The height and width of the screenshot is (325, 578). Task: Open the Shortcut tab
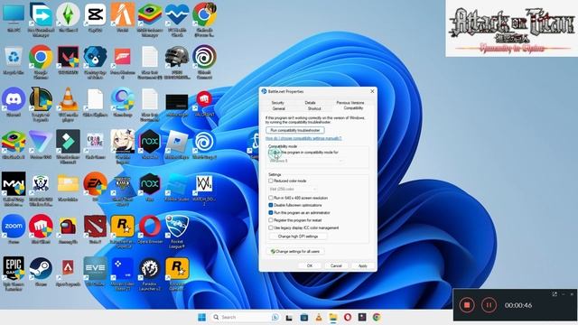pyautogui.click(x=314, y=108)
